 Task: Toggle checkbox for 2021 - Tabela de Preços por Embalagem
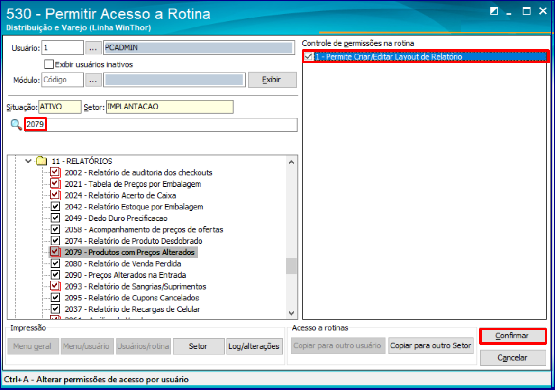coord(55,184)
